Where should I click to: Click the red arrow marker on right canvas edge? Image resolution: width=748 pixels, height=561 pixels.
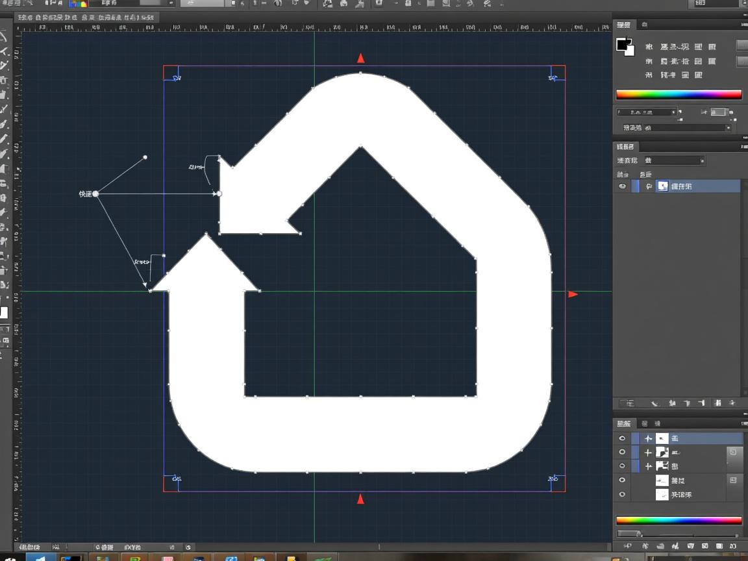pos(573,294)
